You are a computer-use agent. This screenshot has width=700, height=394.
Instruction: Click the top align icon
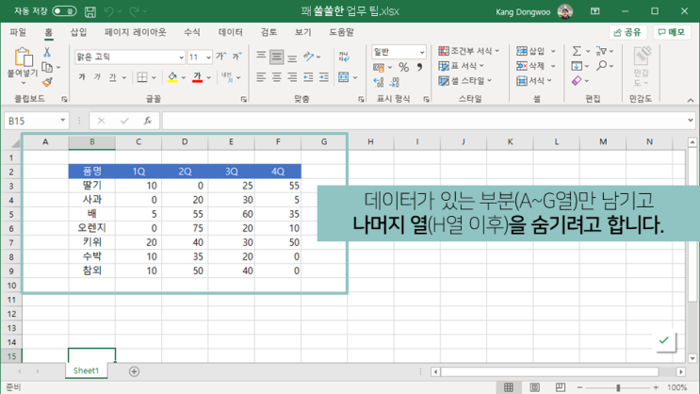[x=261, y=57]
